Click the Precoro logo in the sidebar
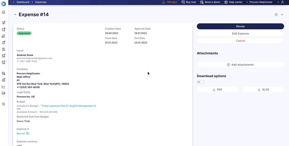289x146 pixels. pos(3,4)
